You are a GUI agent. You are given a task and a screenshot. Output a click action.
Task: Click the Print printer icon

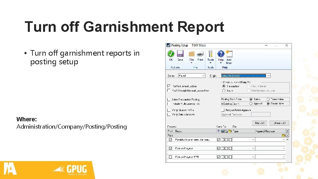point(200,54)
